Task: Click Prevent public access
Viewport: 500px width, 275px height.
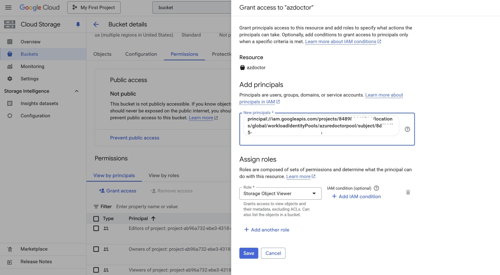Action: pyautogui.click(x=135, y=138)
